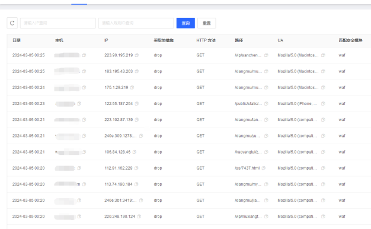Click the reset button
Viewport: 371px width, 229px height.
click(x=207, y=23)
